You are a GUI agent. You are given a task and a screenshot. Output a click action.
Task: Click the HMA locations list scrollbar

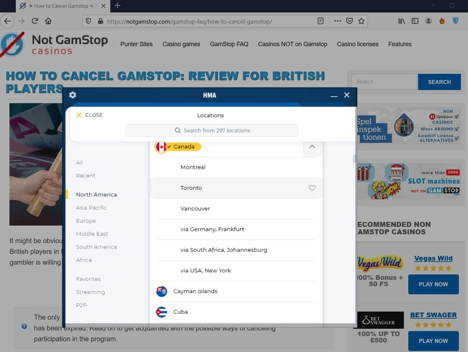click(x=355, y=159)
